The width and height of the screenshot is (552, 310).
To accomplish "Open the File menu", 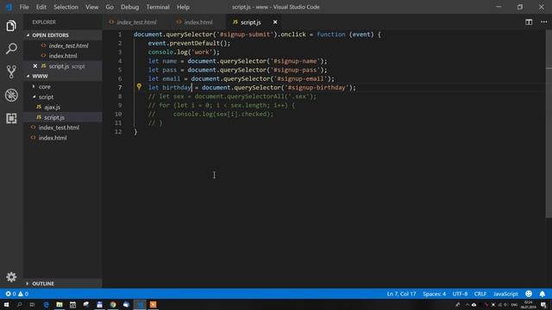I will click(x=24, y=7).
